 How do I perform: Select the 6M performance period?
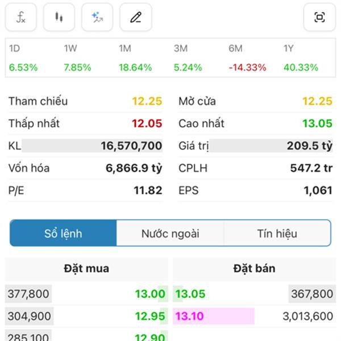[247, 58]
